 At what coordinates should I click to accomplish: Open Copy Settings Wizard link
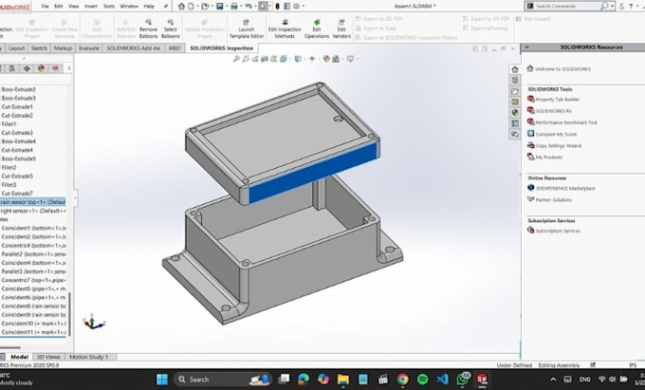click(x=558, y=145)
